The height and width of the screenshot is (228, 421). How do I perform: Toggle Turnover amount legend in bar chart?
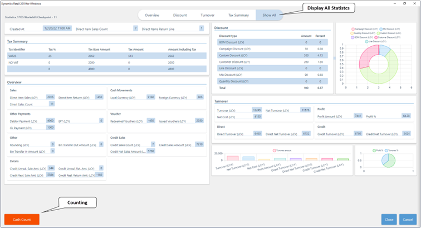coord(275,151)
